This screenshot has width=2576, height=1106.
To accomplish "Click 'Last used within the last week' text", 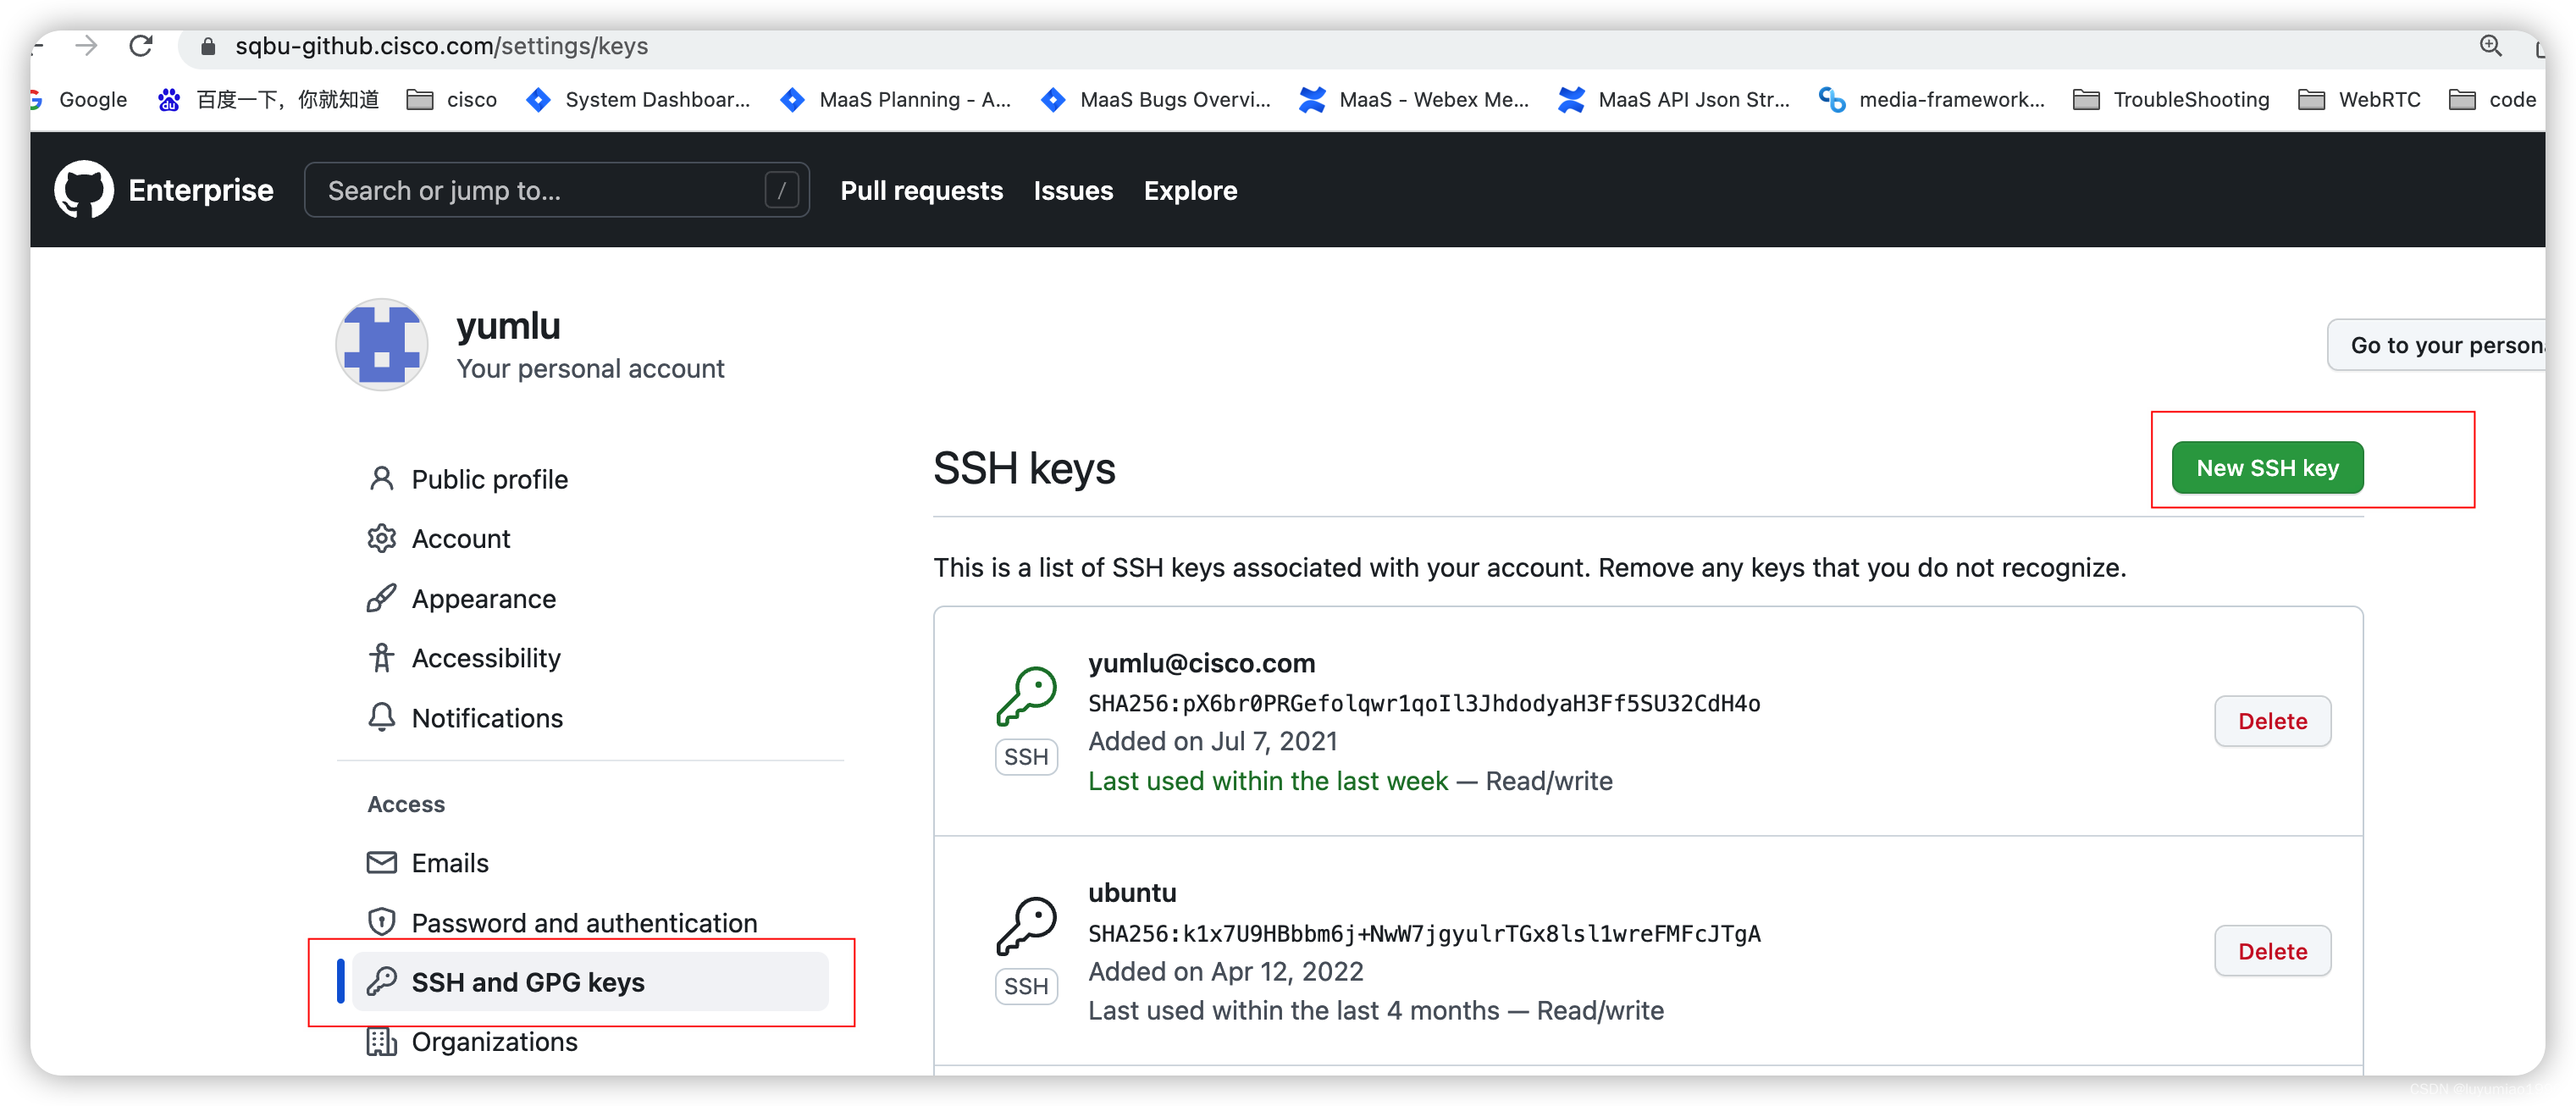I will tap(1267, 780).
